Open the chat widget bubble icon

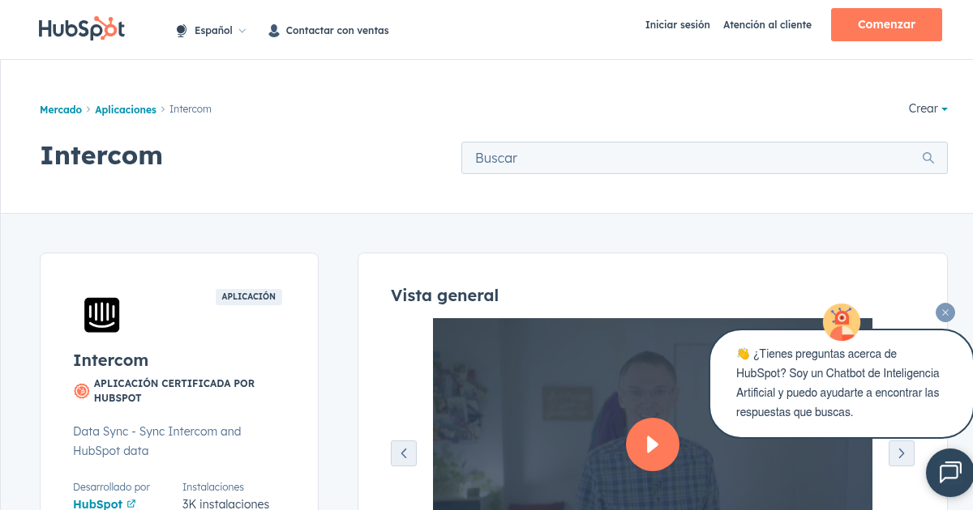tap(950, 473)
